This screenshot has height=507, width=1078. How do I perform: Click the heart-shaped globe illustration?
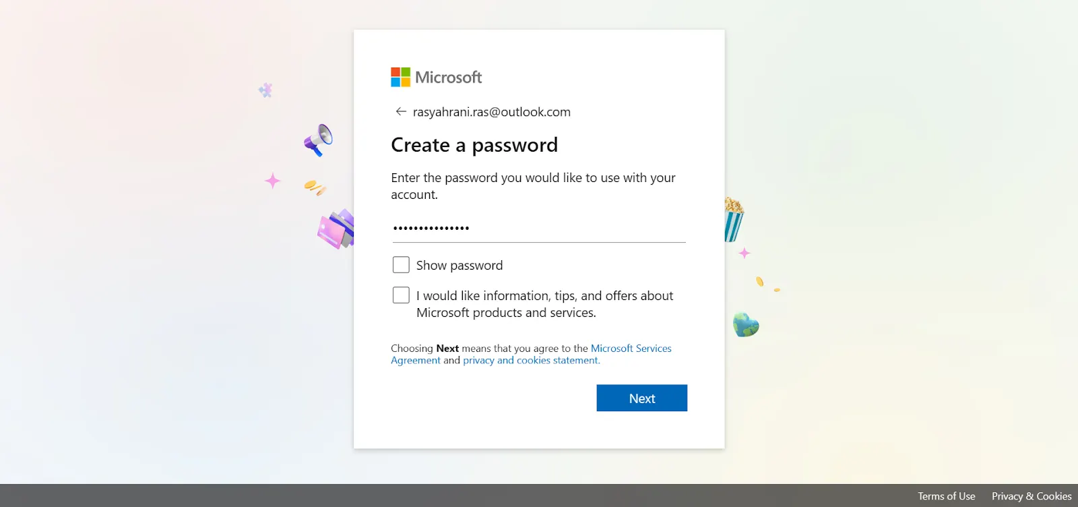tap(746, 324)
